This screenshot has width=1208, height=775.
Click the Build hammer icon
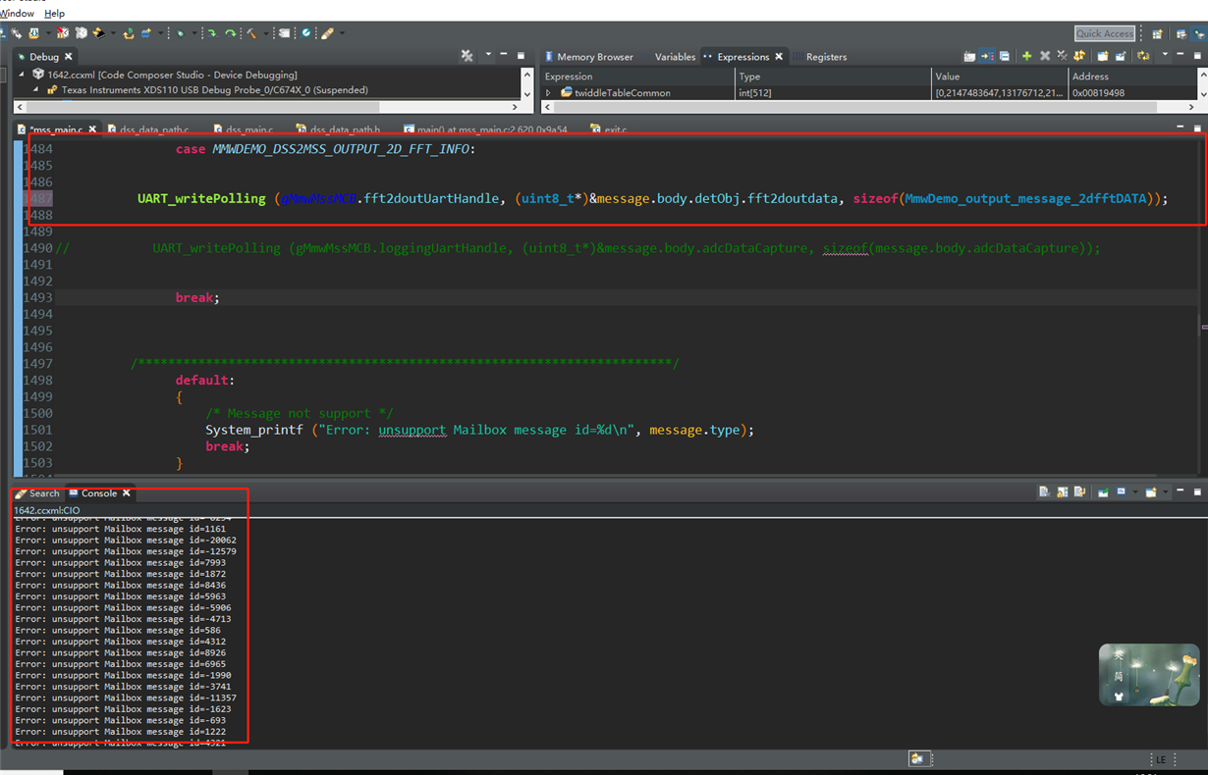click(252, 33)
